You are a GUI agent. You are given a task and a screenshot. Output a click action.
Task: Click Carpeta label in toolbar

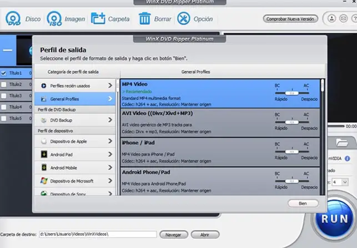(119, 19)
